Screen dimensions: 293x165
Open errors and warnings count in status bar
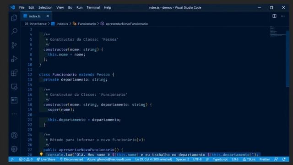pyautogui.click(x=26, y=159)
